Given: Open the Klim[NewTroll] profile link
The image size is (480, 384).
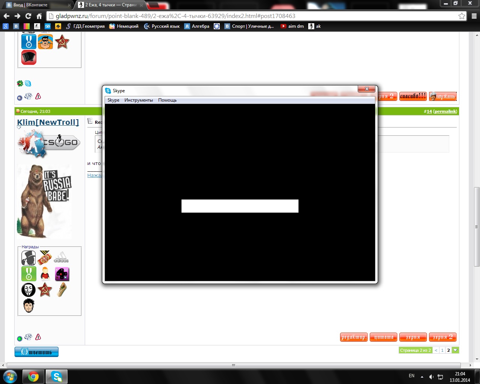Looking at the screenshot, I should click(48, 122).
